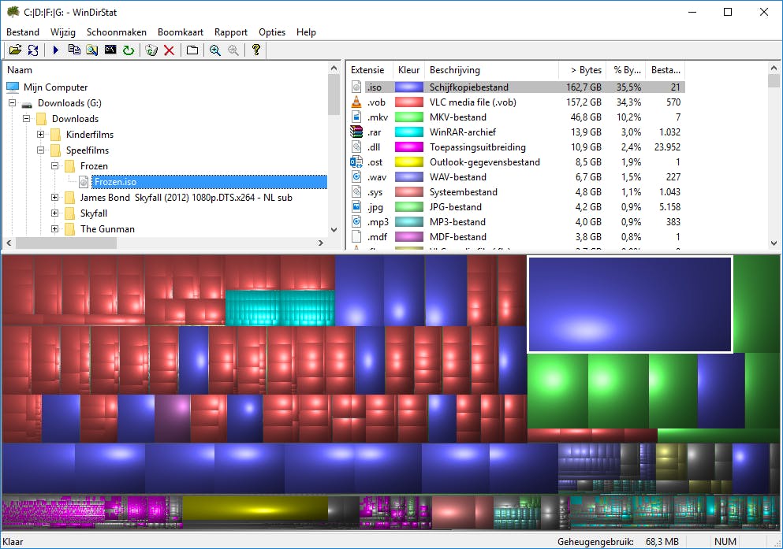This screenshot has width=783, height=549.
Task: Click the red X permanent delete icon
Action: click(x=170, y=50)
